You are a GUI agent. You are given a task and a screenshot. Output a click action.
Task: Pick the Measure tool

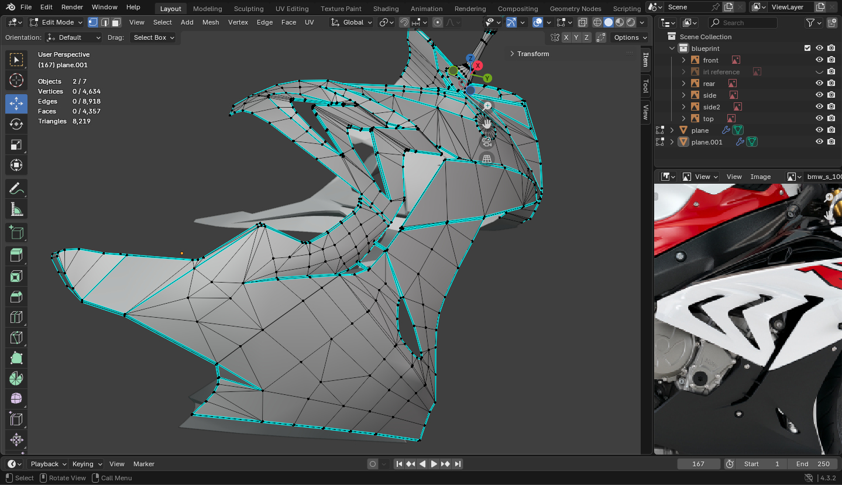(x=16, y=209)
